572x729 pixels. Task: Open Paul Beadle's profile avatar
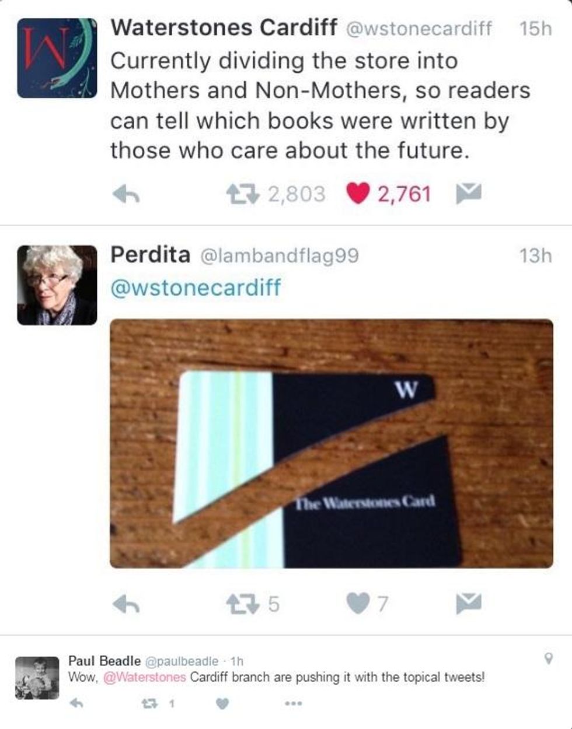[x=37, y=678]
